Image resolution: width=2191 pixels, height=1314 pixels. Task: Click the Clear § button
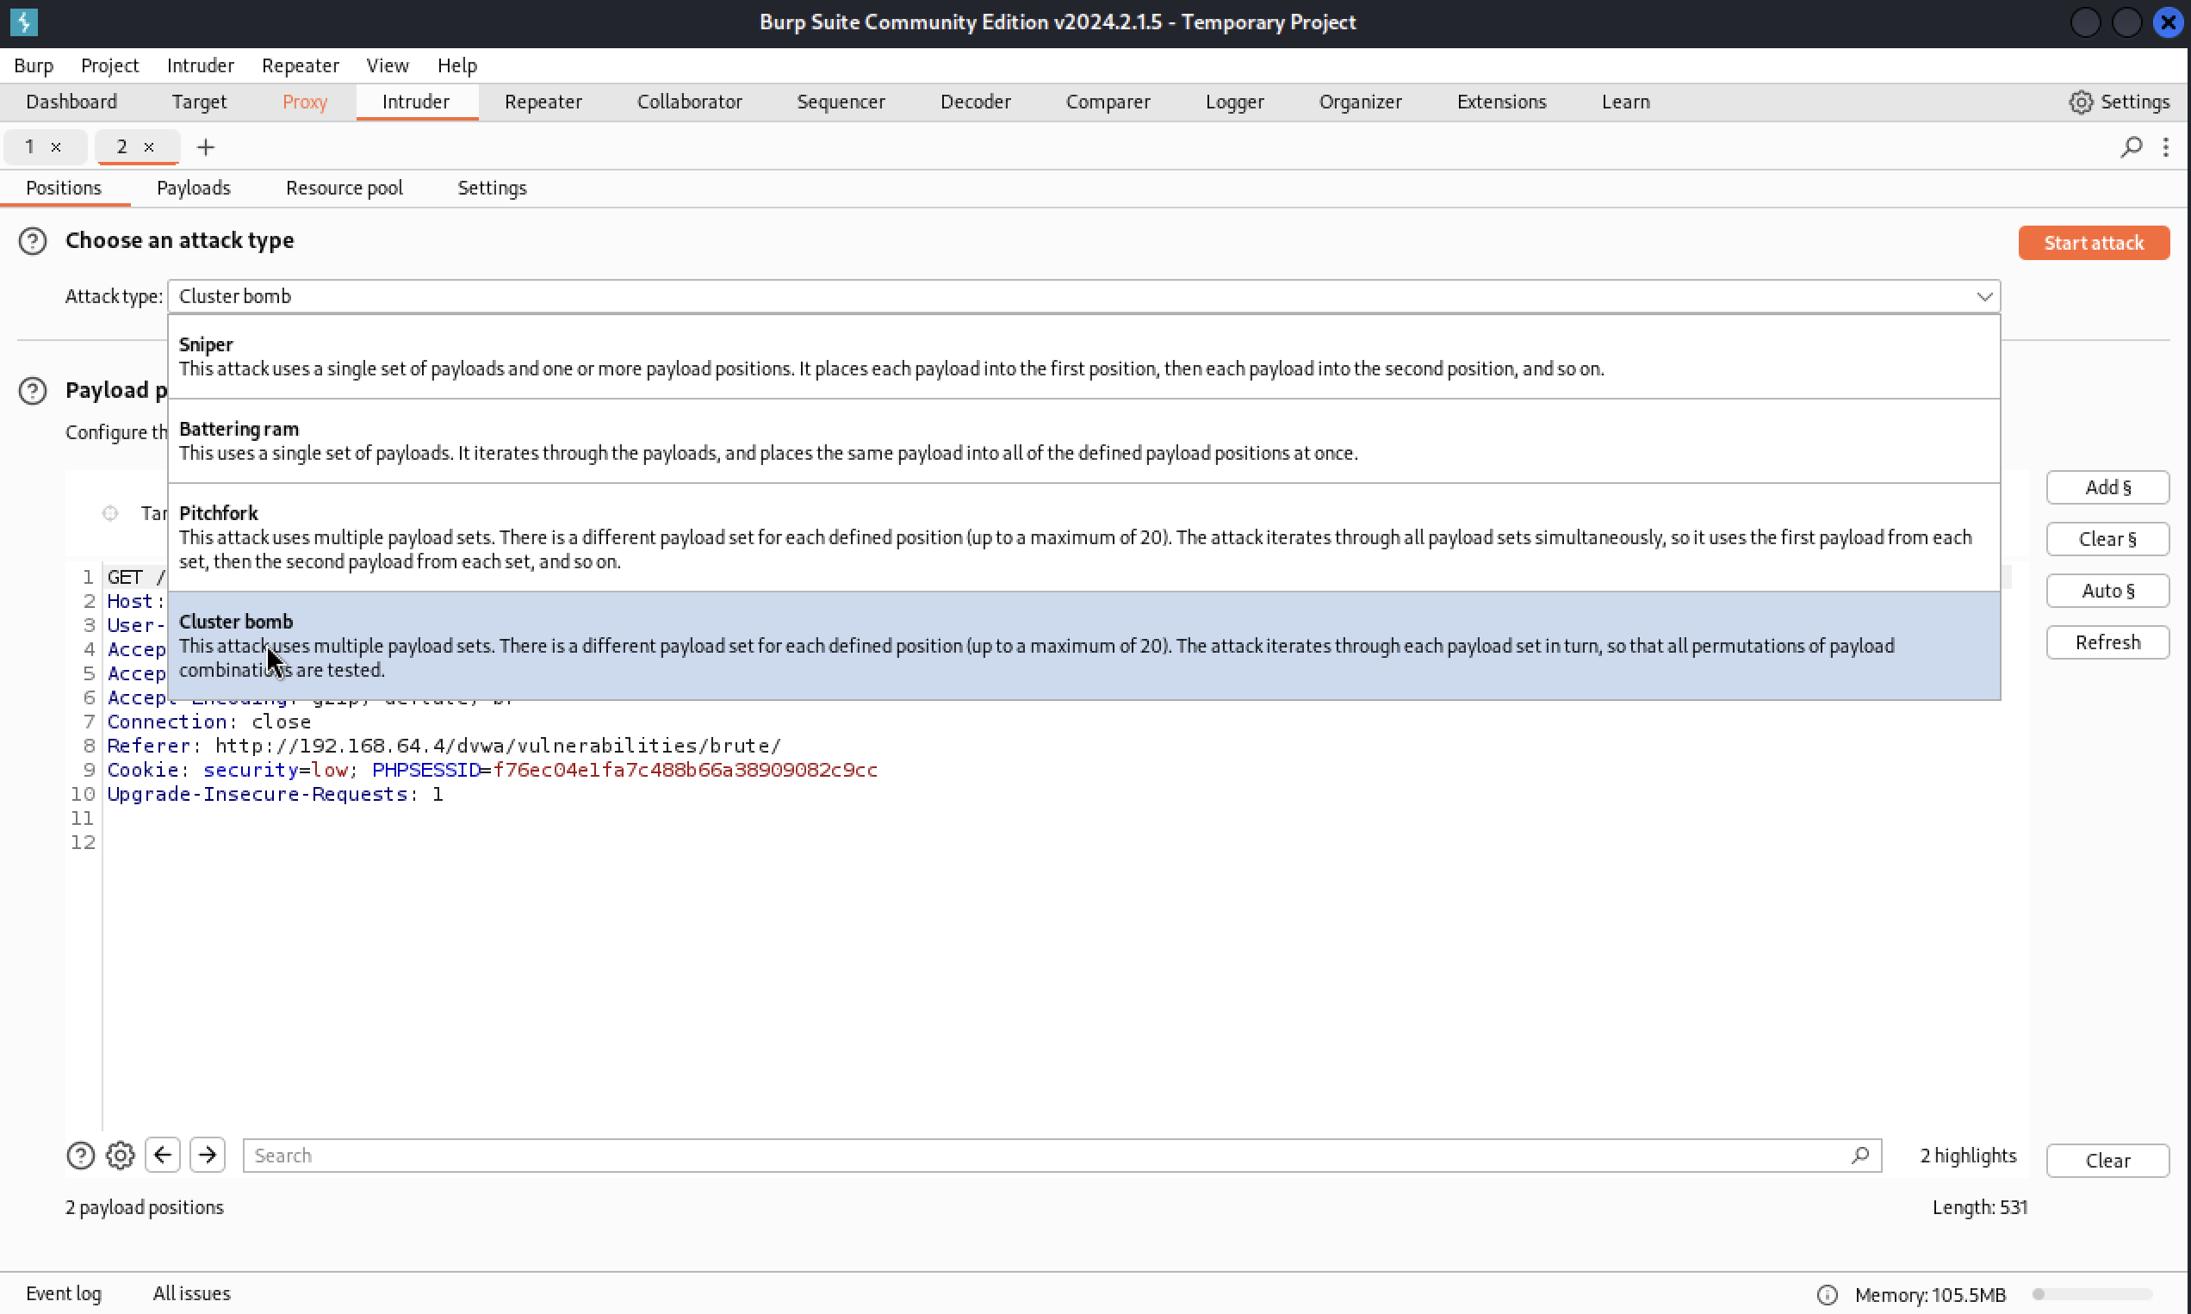coord(2107,539)
